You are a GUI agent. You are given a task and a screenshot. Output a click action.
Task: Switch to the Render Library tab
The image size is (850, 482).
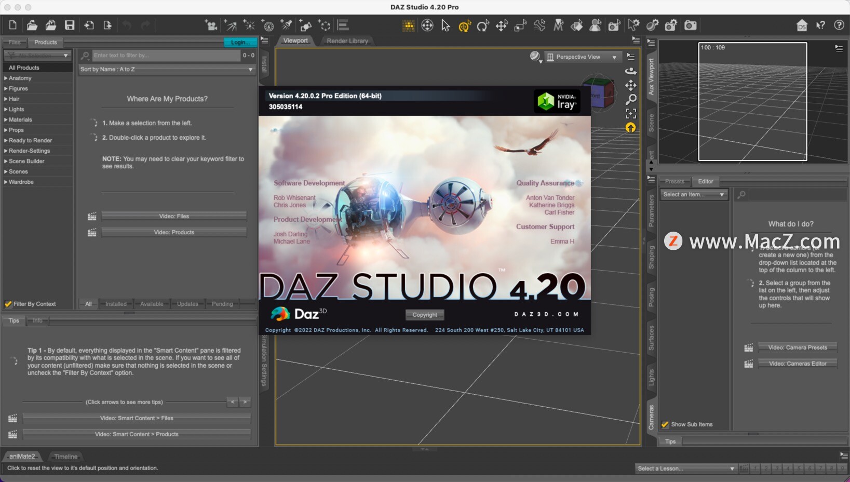tap(347, 41)
